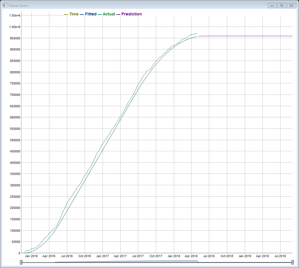Click the Jul 2016 x-axis label

point(67,256)
